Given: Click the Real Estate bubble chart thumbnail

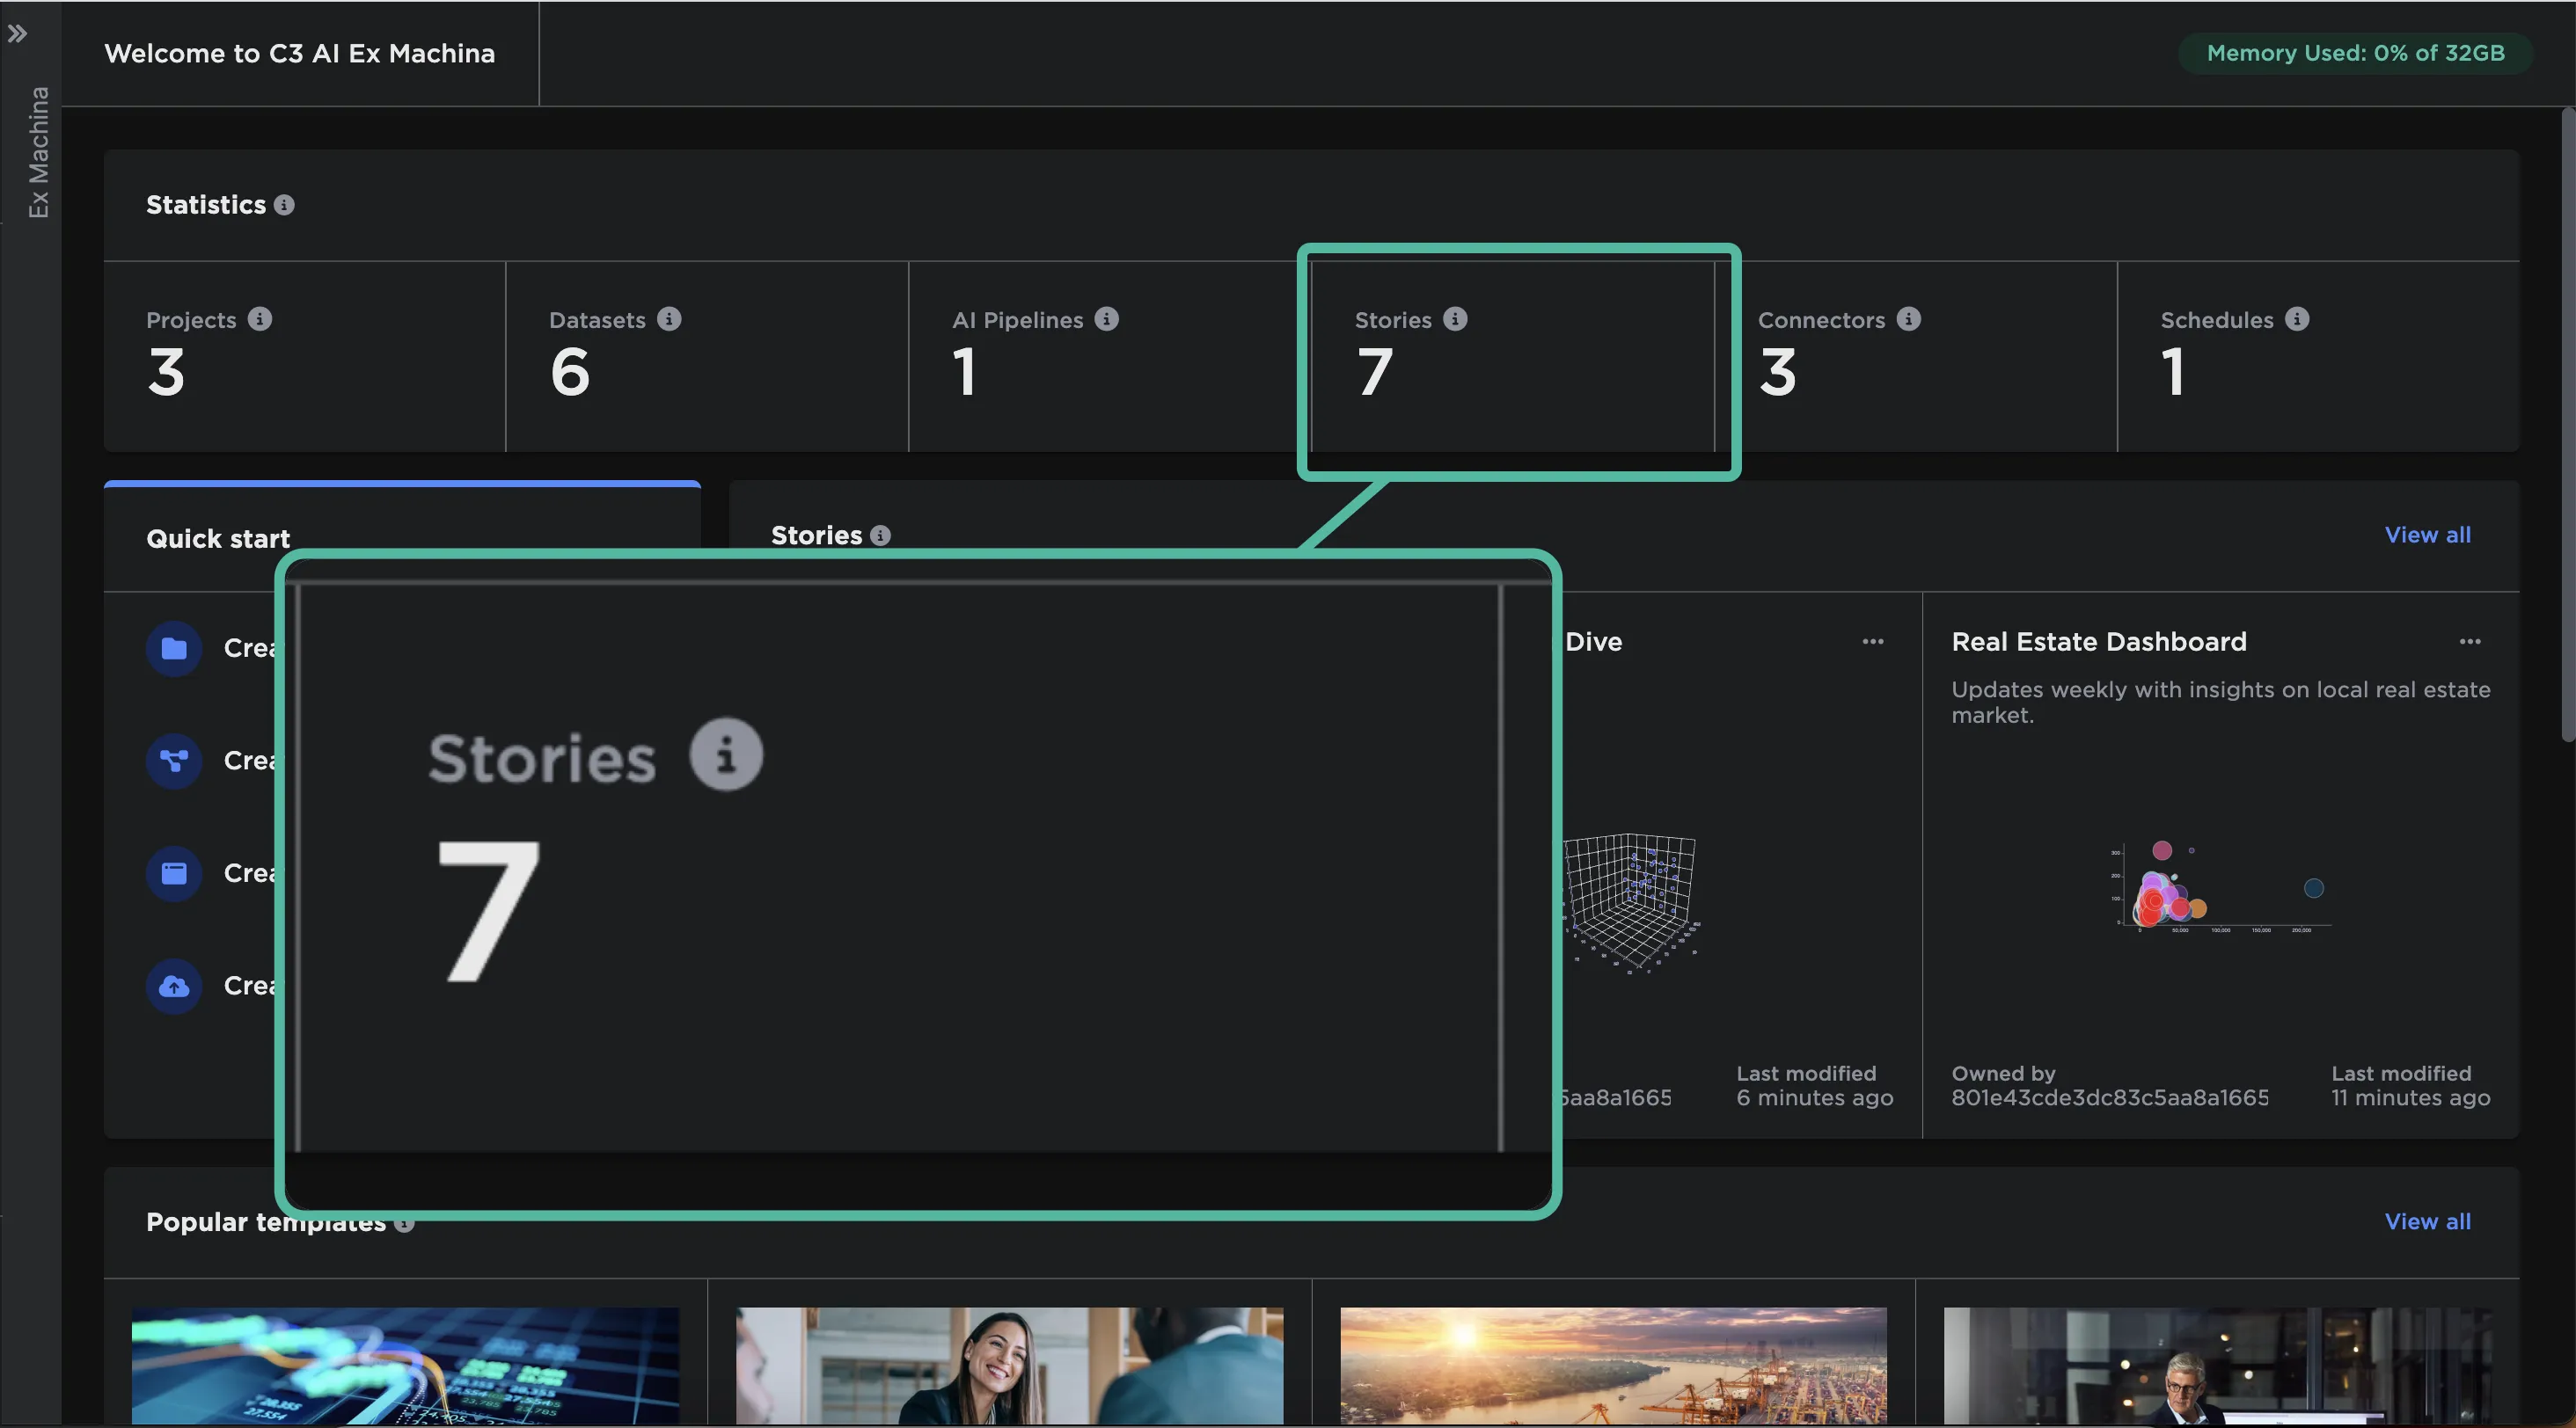Looking at the screenshot, I should (2220, 887).
